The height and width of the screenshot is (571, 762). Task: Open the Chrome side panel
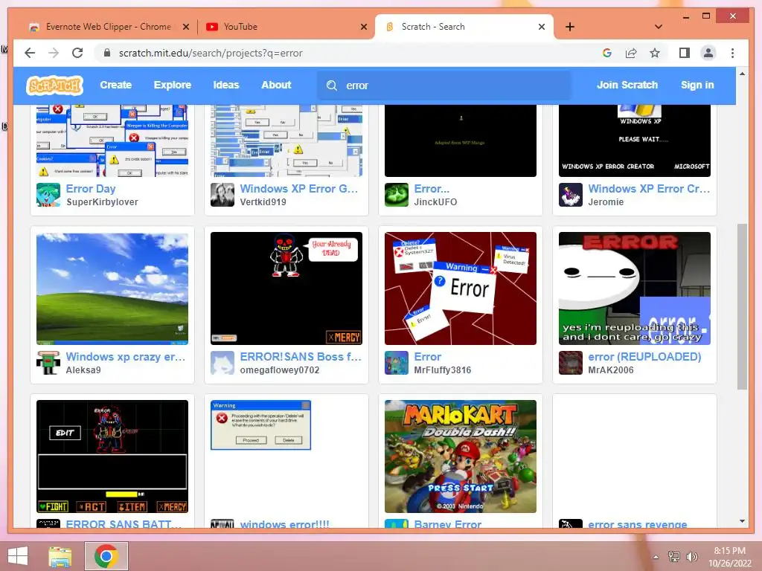click(x=685, y=53)
